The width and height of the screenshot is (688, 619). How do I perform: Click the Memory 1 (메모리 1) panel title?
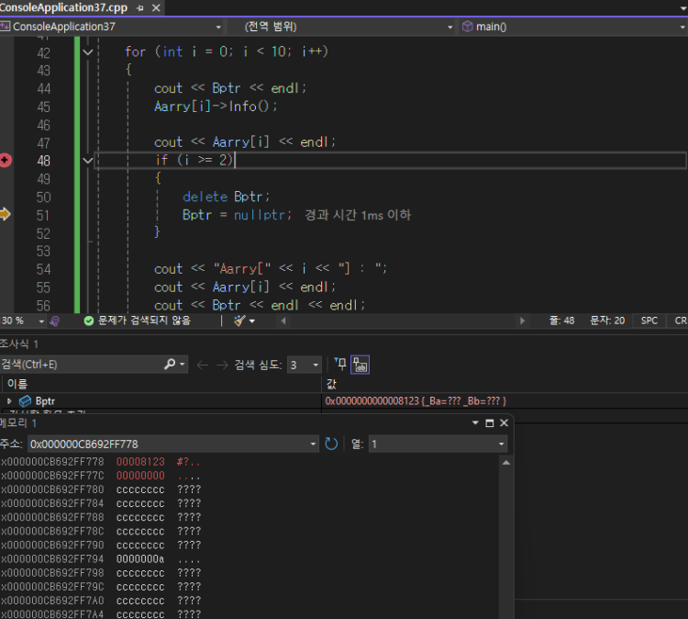[x=18, y=423]
